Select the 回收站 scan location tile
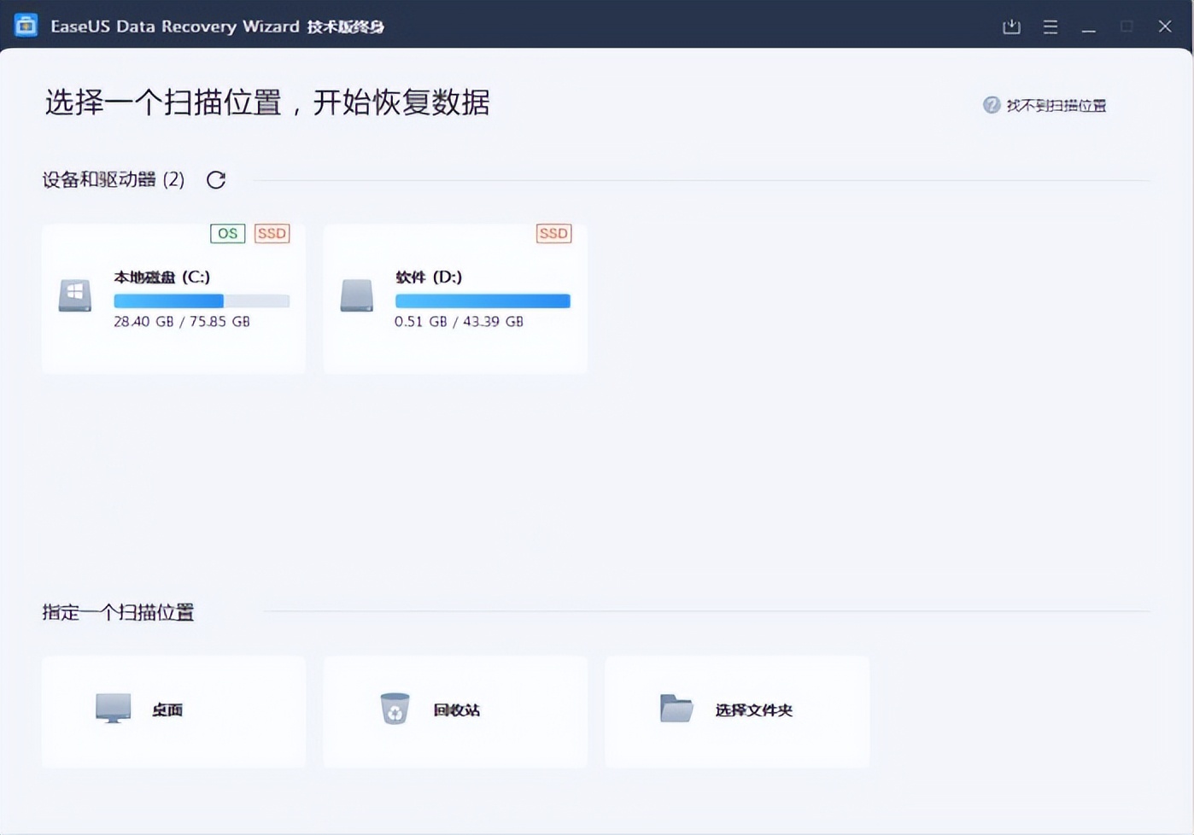The height and width of the screenshot is (835, 1194). tap(454, 711)
